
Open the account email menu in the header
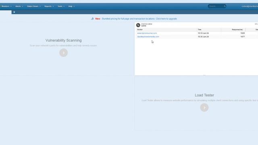click(x=250, y=6)
